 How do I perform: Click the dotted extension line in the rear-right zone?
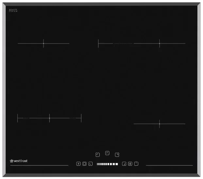123,43
